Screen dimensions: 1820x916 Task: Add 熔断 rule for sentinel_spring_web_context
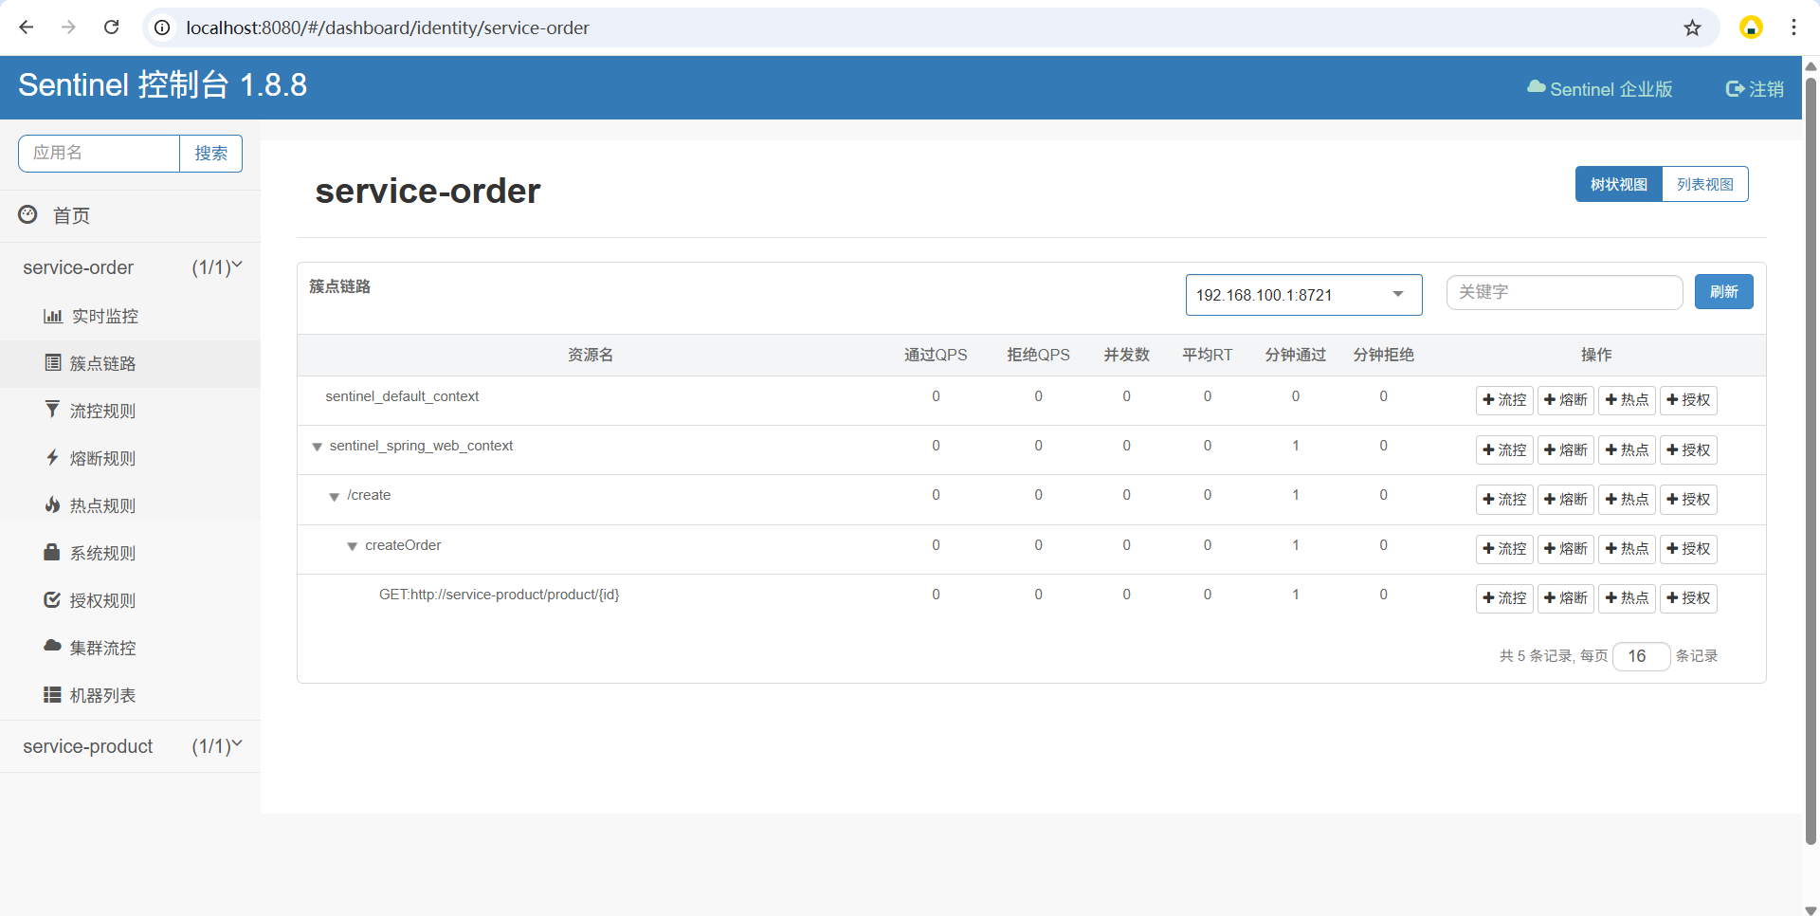(x=1566, y=450)
